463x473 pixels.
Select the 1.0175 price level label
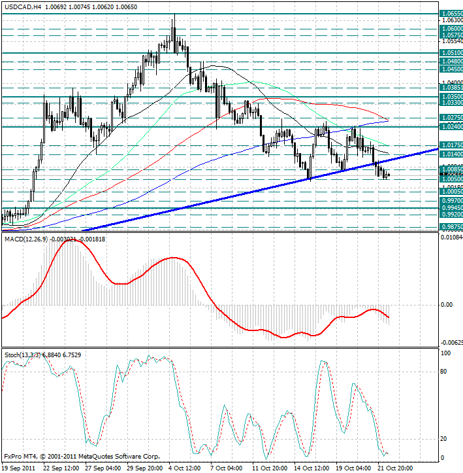451,145
